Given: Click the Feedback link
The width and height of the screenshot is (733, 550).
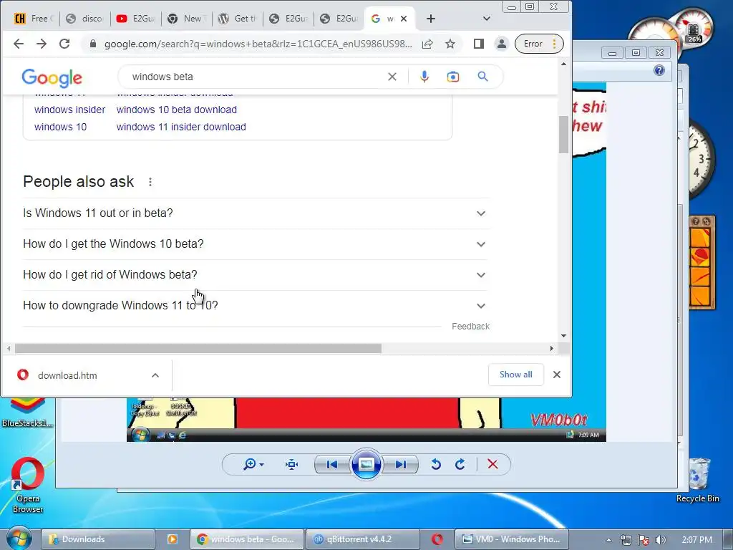Looking at the screenshot, I should click(x=470, y=327).
